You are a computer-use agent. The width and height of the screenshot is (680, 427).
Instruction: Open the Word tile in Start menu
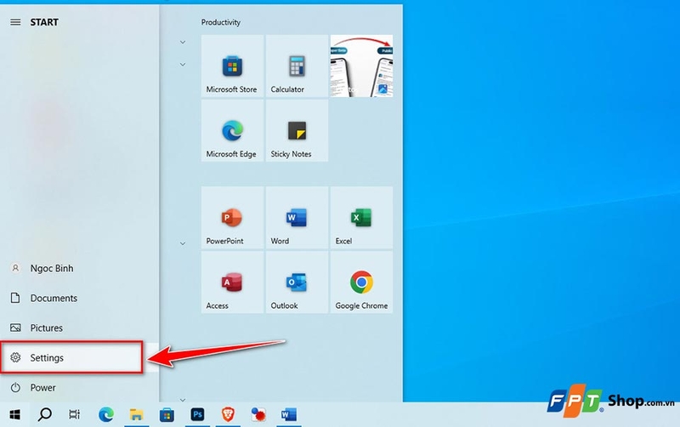click(297, 218)
